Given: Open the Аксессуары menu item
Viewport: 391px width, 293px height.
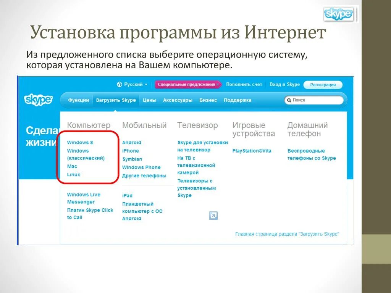Looking at the screenshot, I should coord(178,100).
